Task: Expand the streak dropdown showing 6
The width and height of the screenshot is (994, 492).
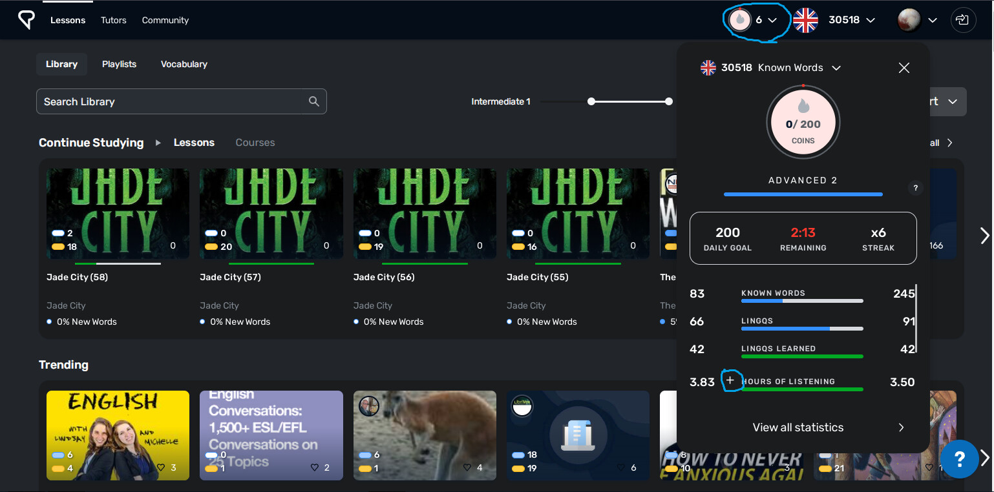Action: coord(772,21)
